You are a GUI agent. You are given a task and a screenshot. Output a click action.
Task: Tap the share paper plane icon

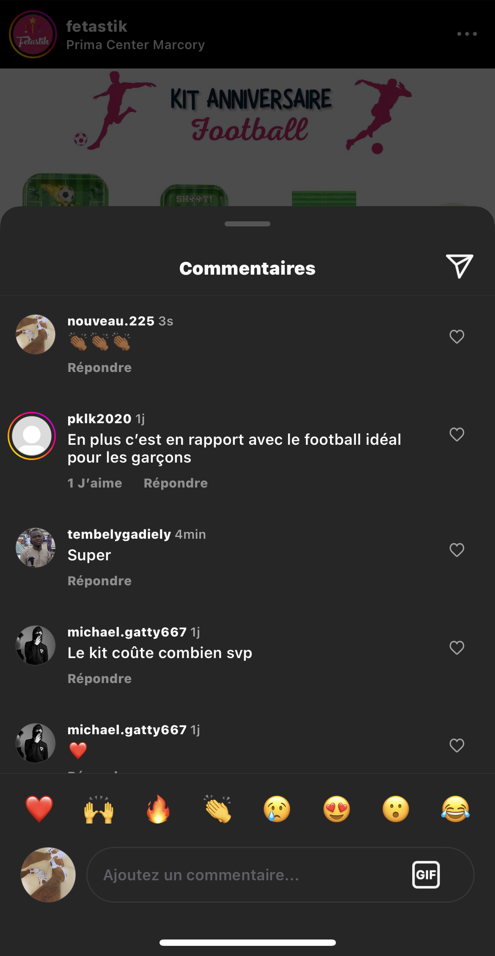coord(459,267)
